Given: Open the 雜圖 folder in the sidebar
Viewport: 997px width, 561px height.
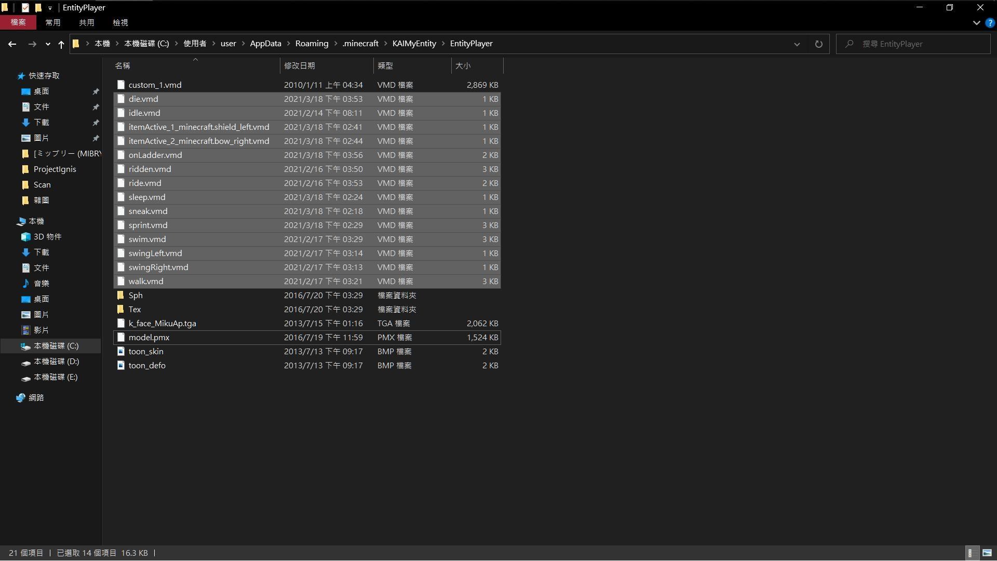Looking at the screenshot, I should tap(41, 201).
